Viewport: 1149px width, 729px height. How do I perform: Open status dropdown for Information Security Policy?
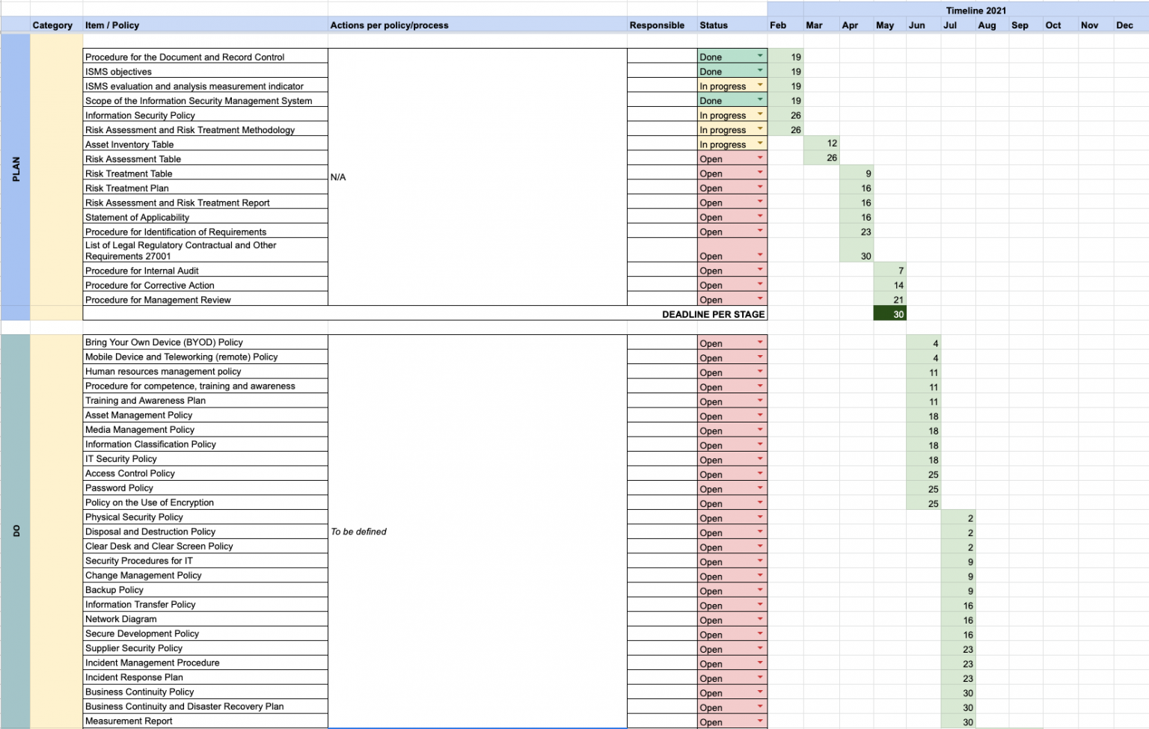760,114
